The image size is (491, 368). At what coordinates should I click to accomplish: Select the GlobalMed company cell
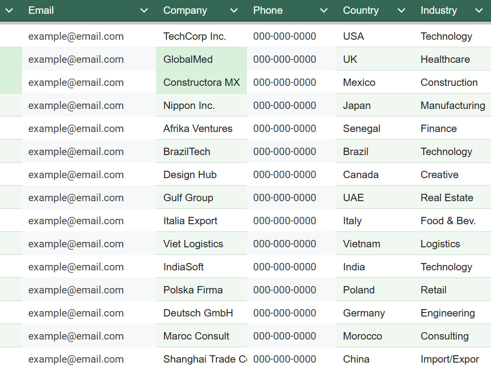coord(201,59)
